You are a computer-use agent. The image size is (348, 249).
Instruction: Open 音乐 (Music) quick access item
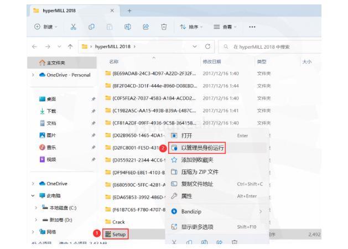pyautogui.click(x=51, y=147)
